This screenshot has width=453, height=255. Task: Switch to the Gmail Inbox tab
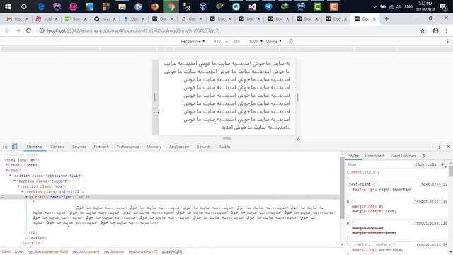coord(17,19)
